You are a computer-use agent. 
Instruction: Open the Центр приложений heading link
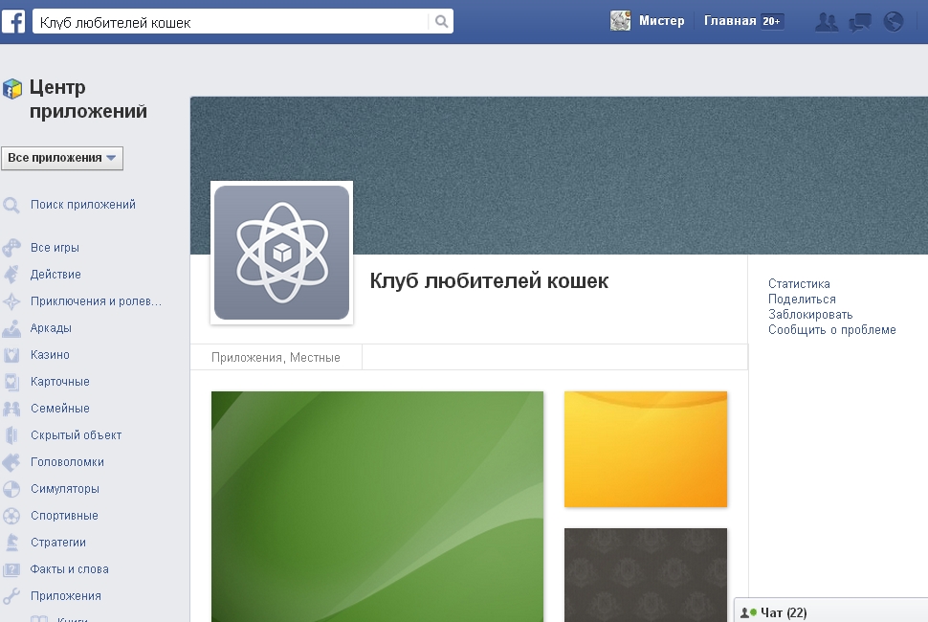(x=88, y=99)
